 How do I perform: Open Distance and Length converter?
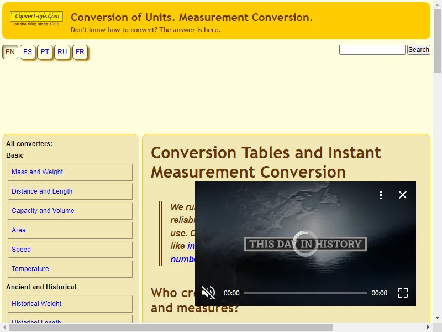click(70, 191)
